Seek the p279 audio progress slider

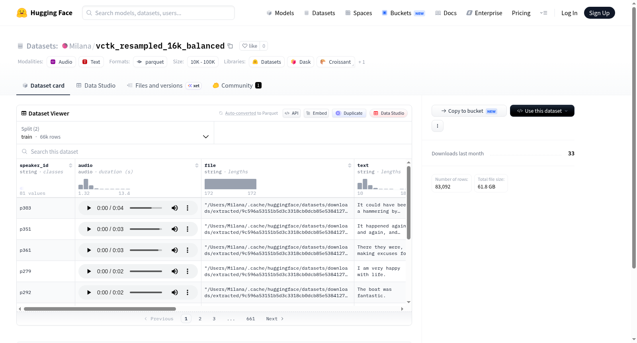click(146, 271)
